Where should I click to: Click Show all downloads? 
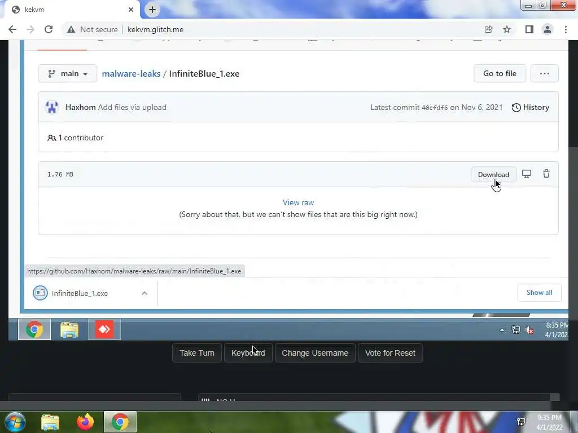click(539, 293)
